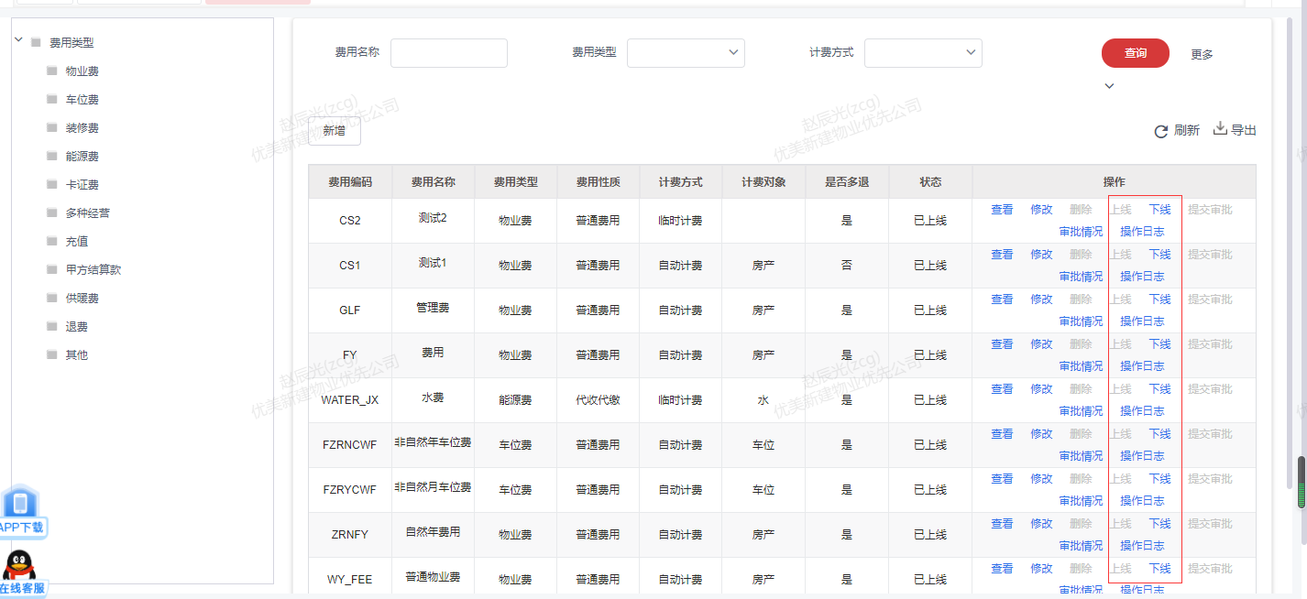Click 下线 for the FZRNCWF row
Viewport: 1307px width, 599px height.
pos(1160,434)
